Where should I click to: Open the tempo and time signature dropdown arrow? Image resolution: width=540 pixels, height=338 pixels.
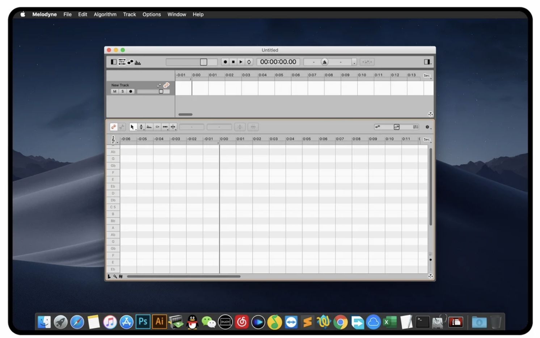click(x=354, y=62)
